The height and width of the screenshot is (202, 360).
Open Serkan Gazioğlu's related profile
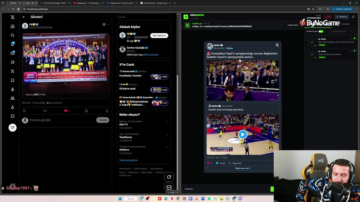[136, 48]
